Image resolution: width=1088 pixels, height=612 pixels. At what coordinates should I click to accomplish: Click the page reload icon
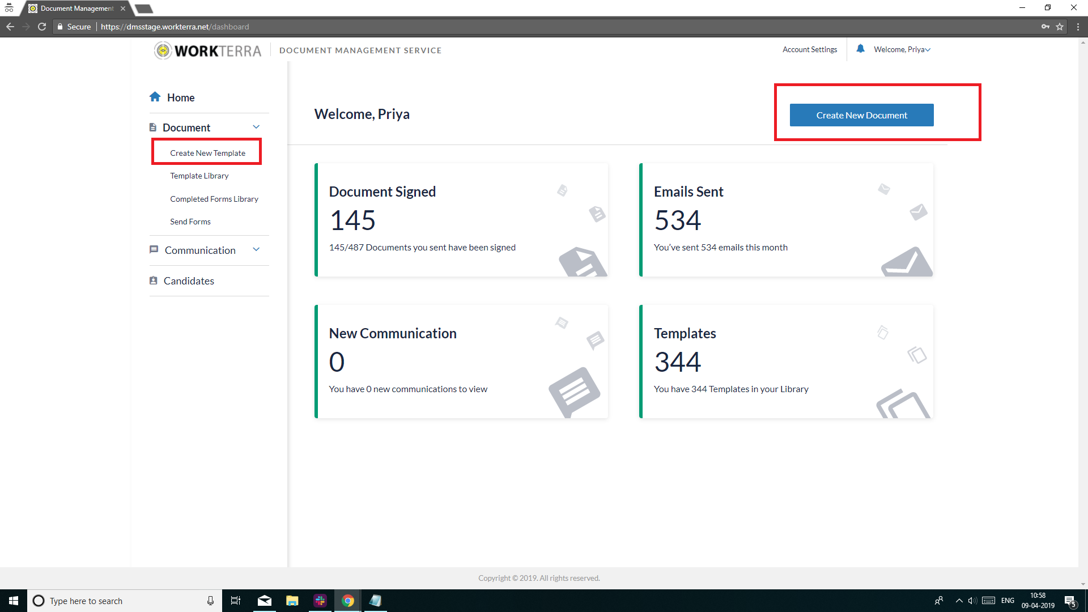42,27
